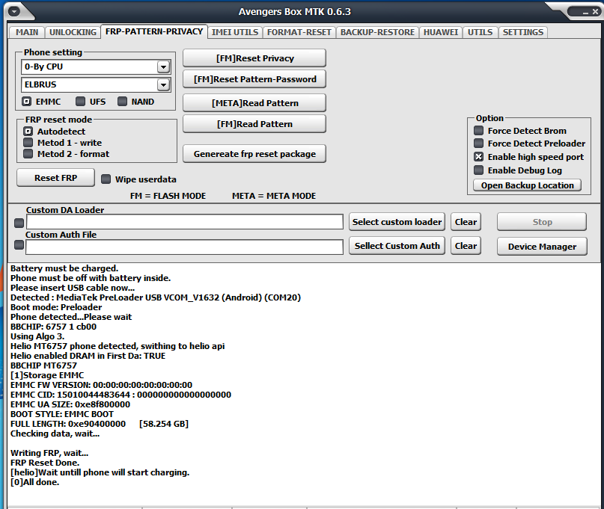
Task: Click the Stop button
Action: (x=542, y=222)
